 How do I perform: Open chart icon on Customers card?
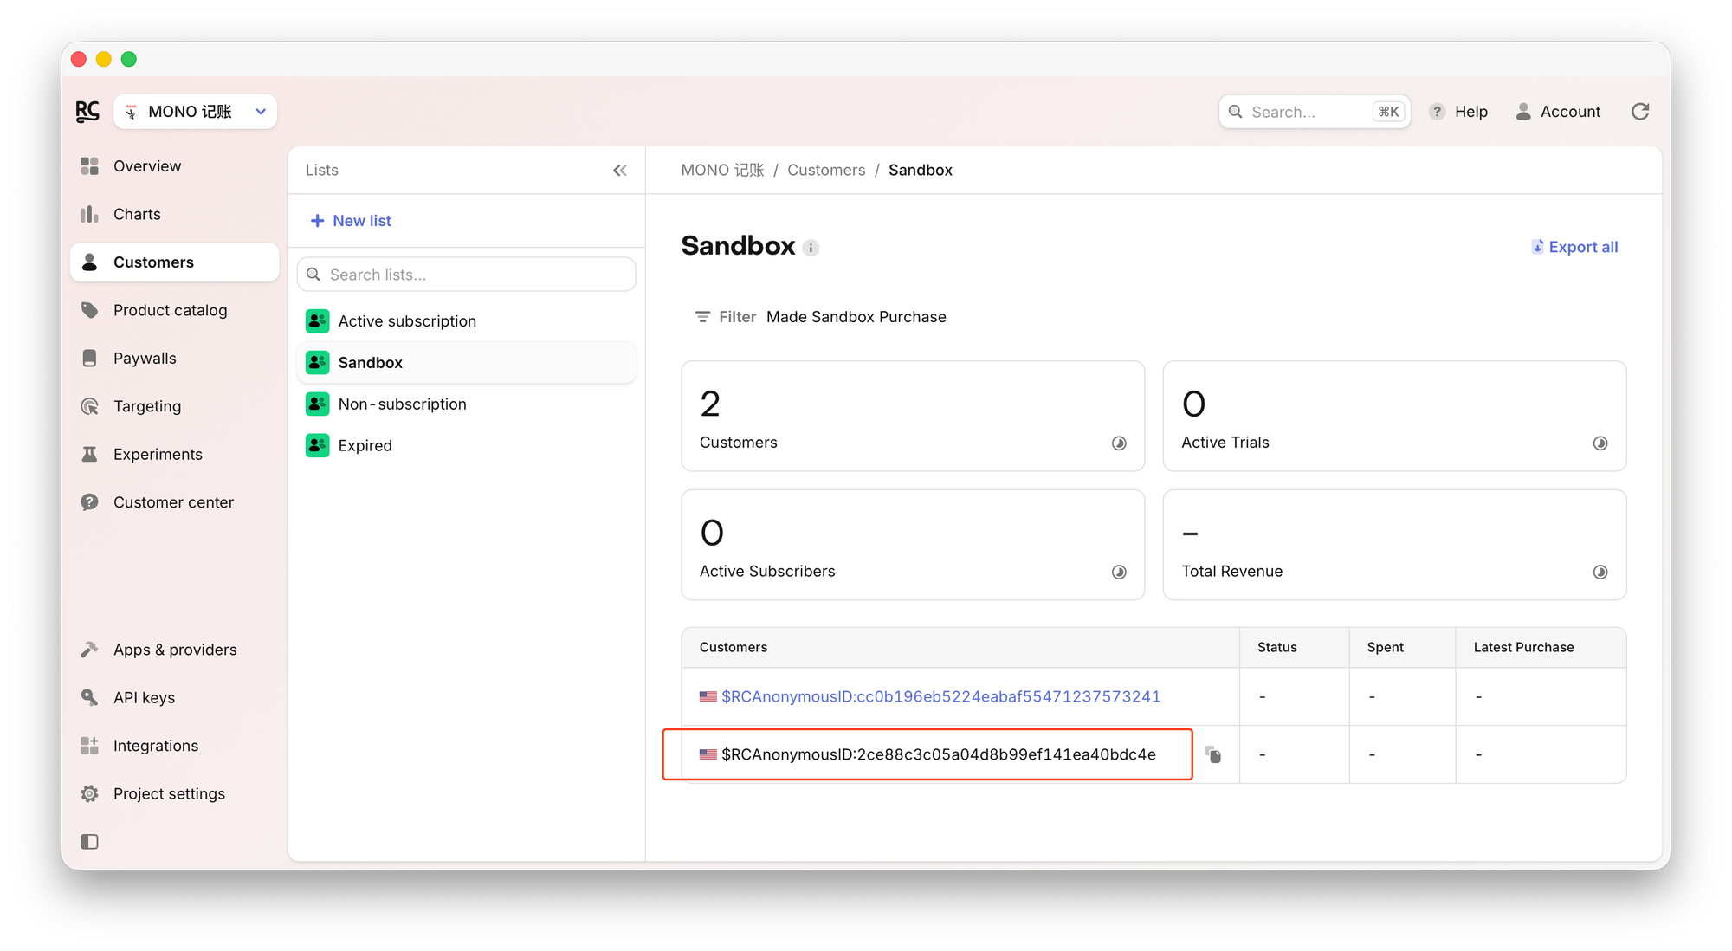point(1119,443)
